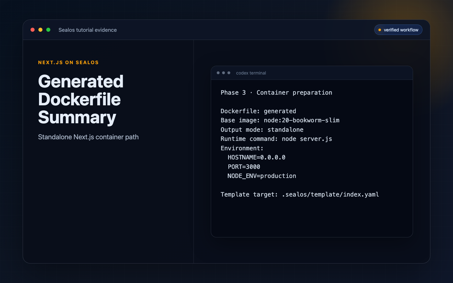Click the 'HOSTNAME=0.0.0.0' line
The image size is (453, 283).
click(x=256, y=157)
